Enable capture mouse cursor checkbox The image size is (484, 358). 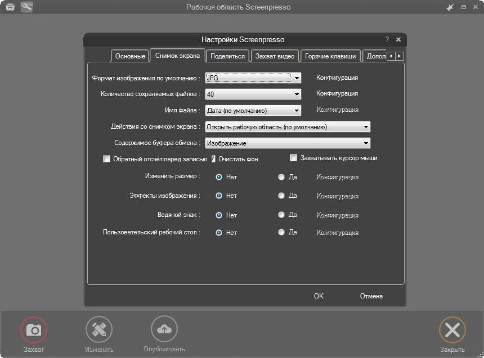coord(293,158)
